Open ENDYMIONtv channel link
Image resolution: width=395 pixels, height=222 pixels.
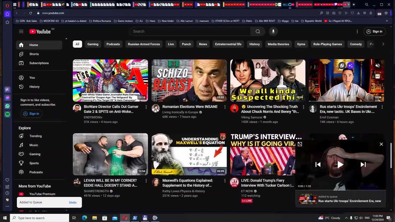point(93,117)
